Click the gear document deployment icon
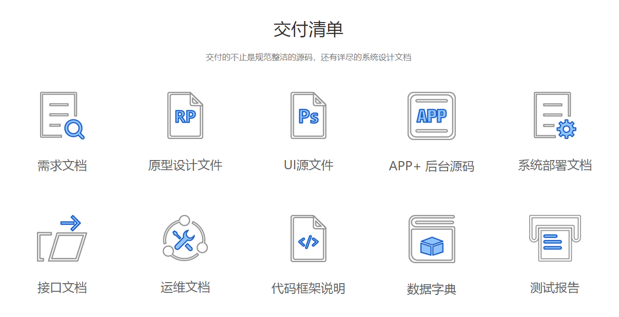Screen dimensions: 619x317 click(x=554, y=115)
